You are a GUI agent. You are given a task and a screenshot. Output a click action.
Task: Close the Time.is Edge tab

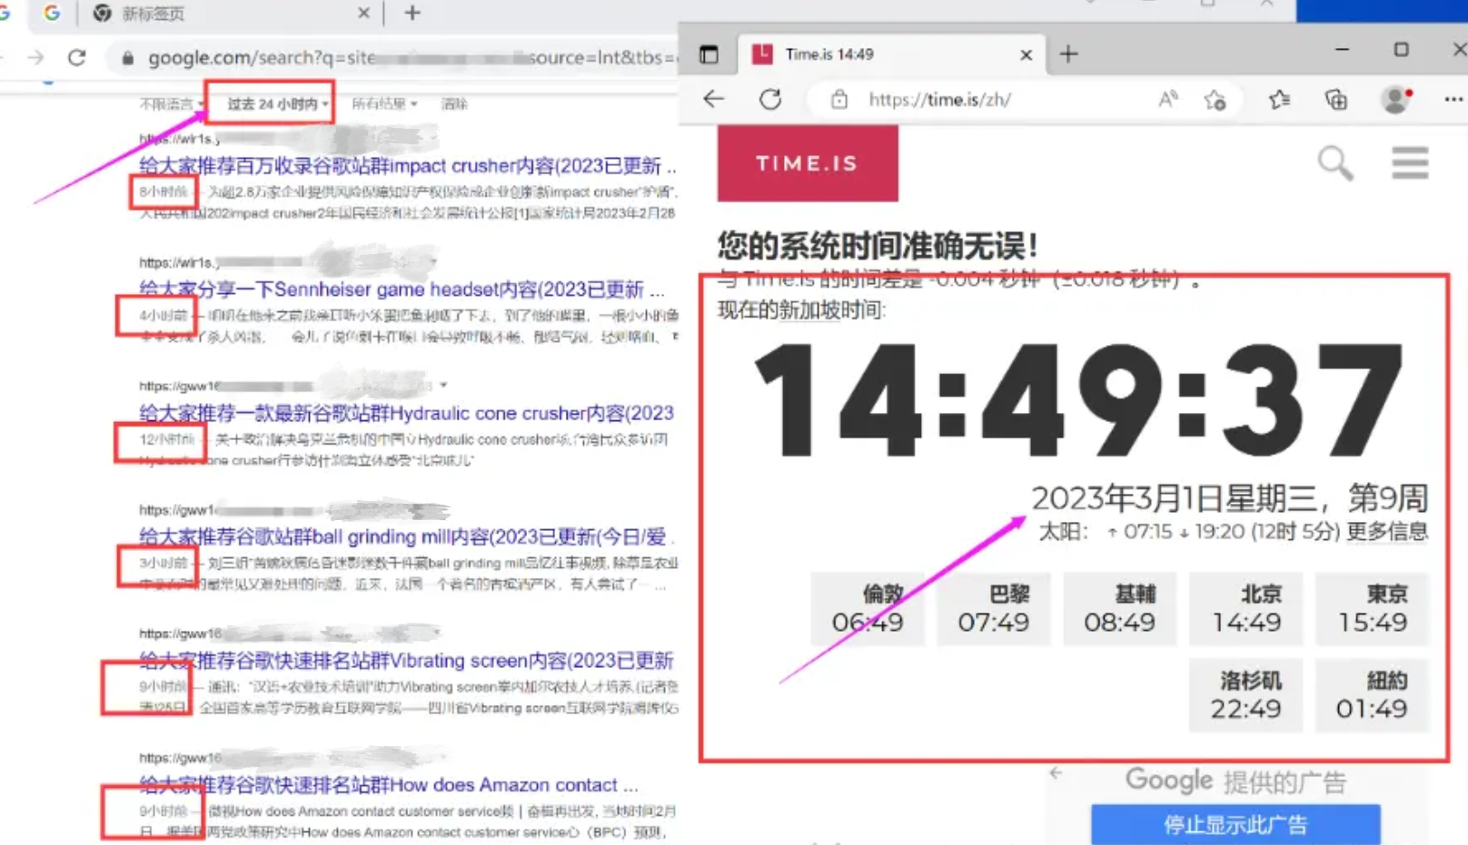1026,55
